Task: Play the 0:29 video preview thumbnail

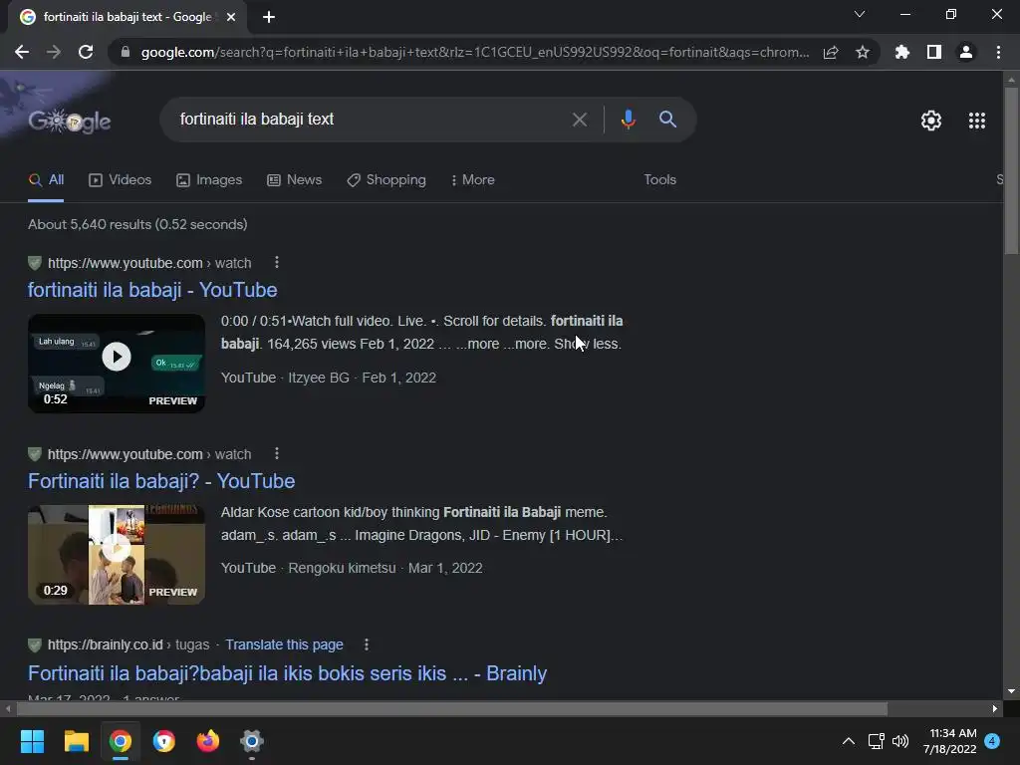Action: (x=117, y=554)
